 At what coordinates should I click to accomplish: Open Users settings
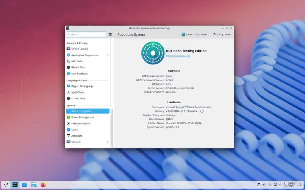(88, 129)
